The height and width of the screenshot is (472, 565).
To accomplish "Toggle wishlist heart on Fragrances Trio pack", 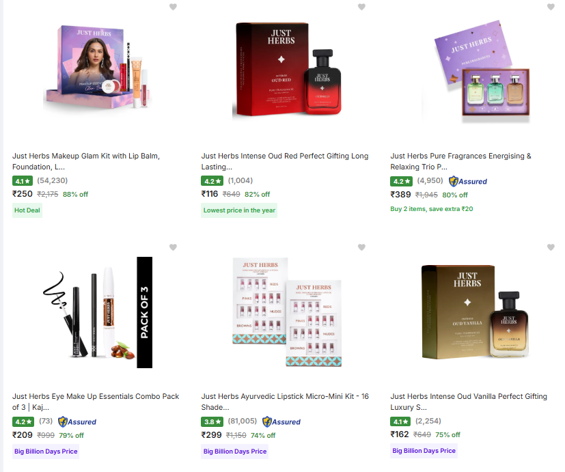I will 551,7.
